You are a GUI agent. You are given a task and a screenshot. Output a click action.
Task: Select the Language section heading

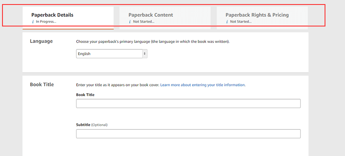click(41, 41)
